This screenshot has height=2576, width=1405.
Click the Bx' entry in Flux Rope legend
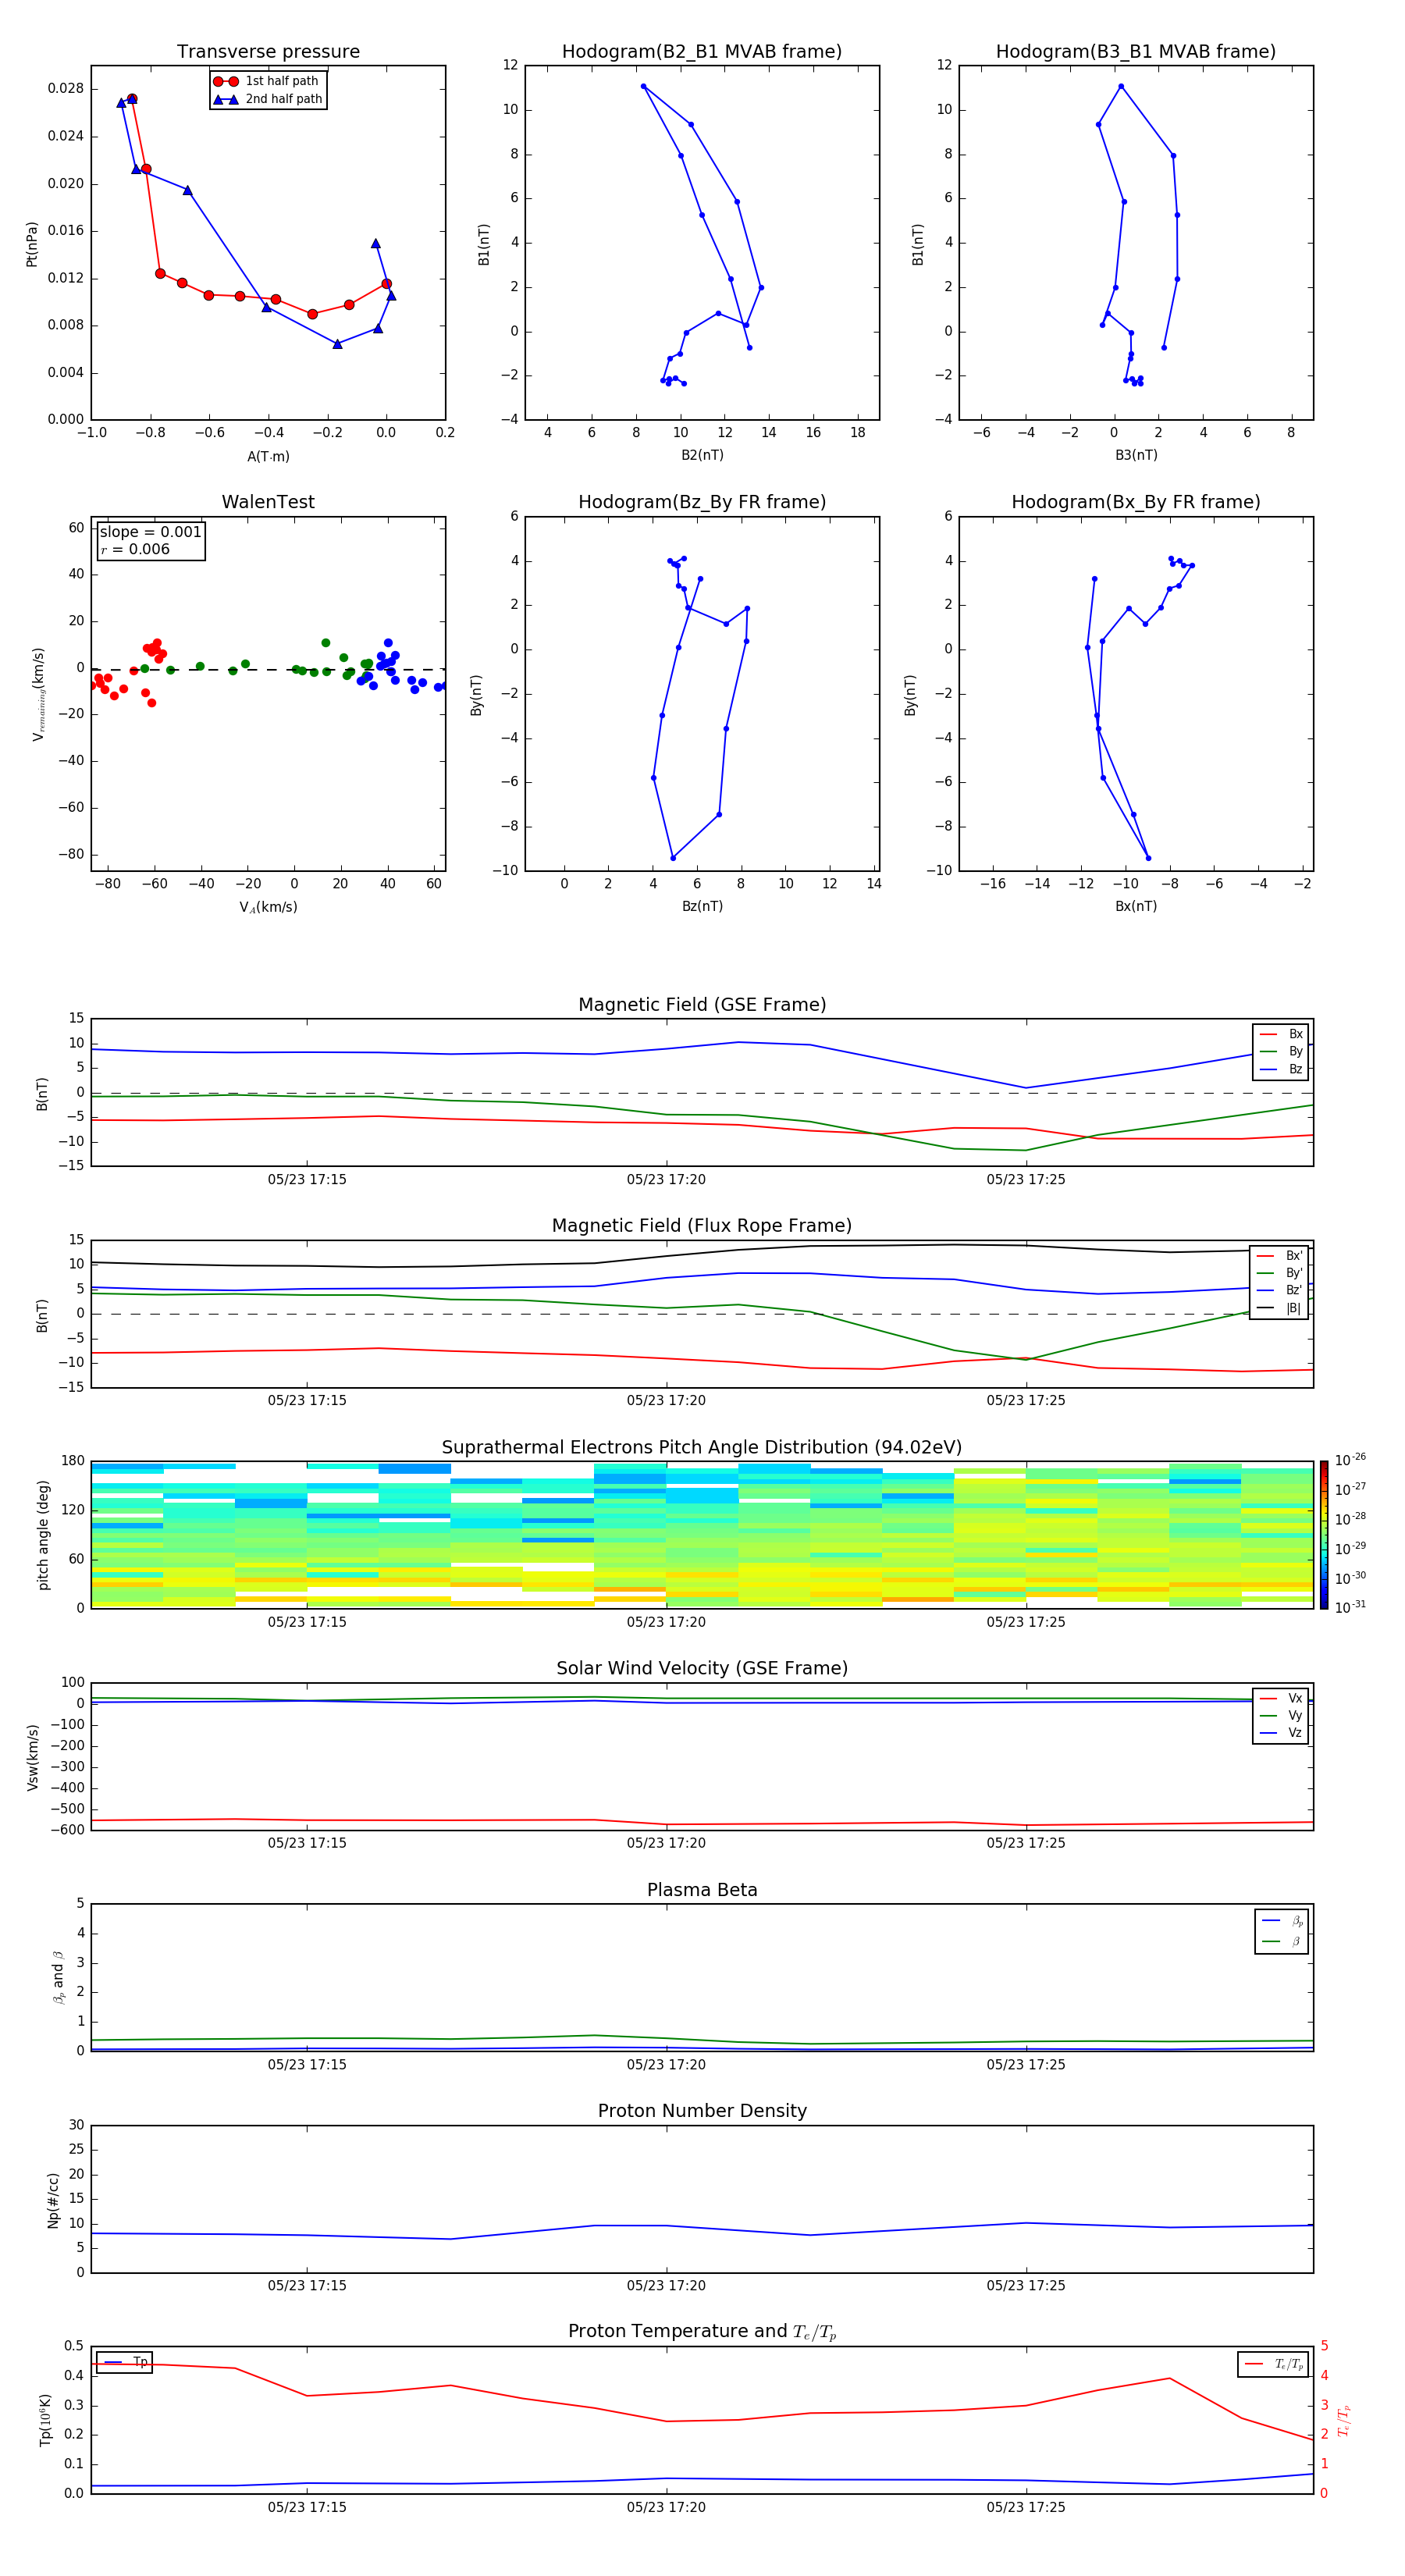(1280, 1256)
